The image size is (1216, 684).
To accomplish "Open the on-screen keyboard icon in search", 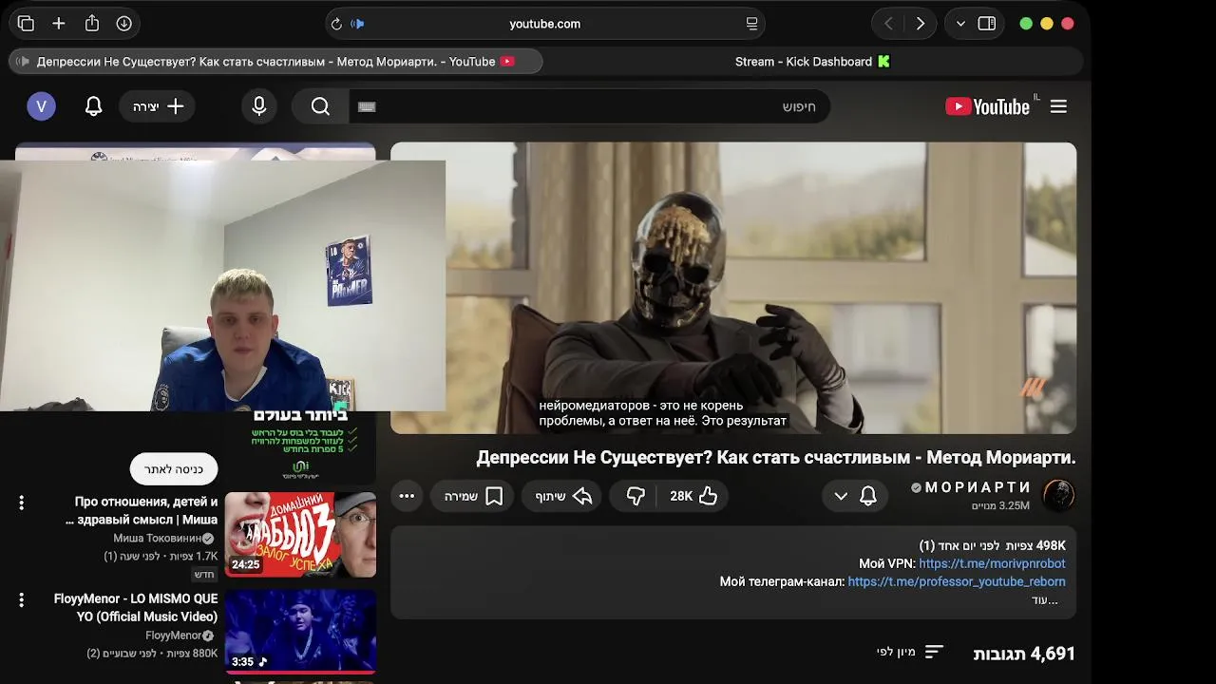I will [x=367, y=106].
